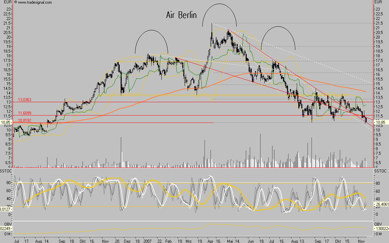Select the Air Berlin chart title
Image resolution: width=389 pixels, height=243 pixels.
[181, 15]
